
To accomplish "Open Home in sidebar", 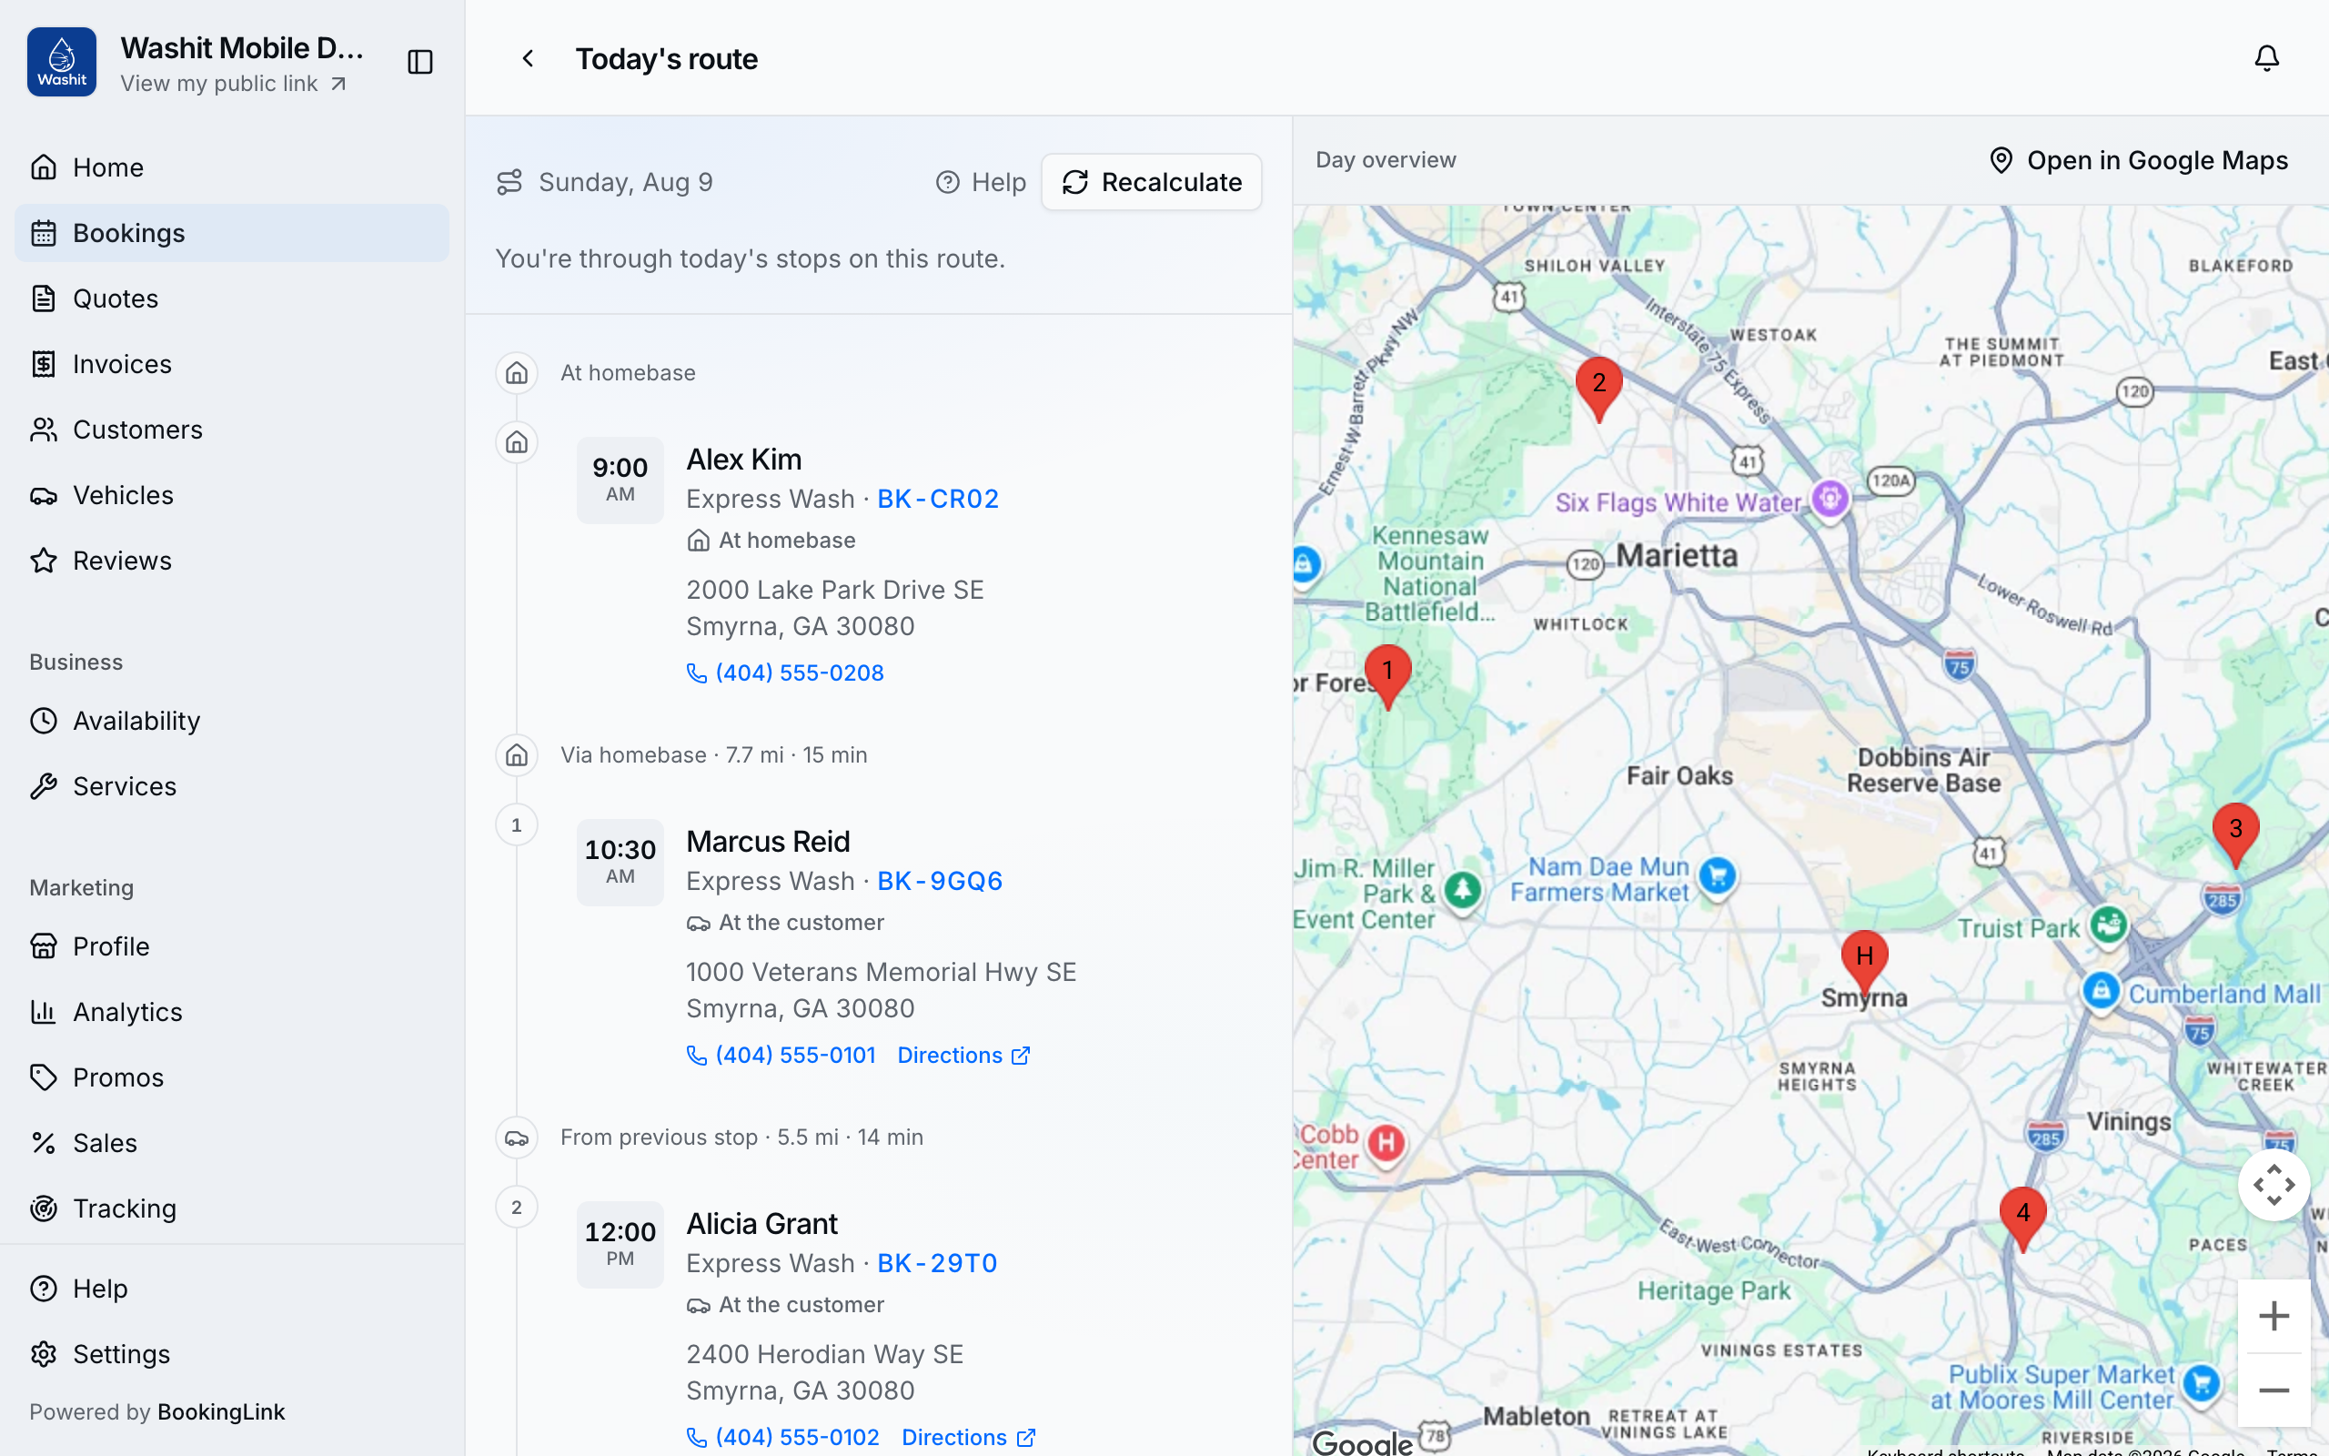I will [232, 167].
